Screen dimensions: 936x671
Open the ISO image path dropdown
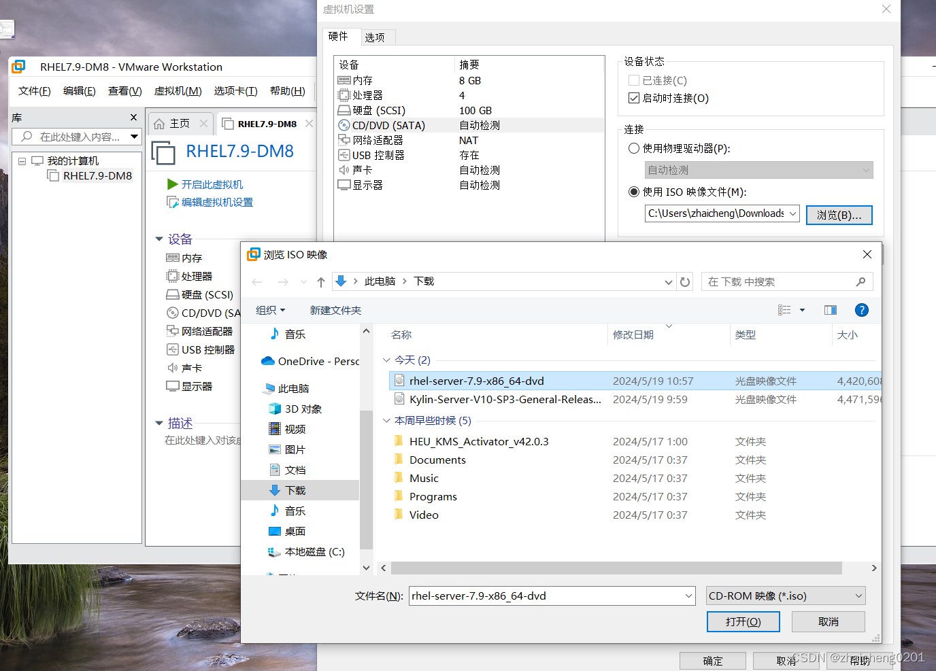[x=792, y=213]
